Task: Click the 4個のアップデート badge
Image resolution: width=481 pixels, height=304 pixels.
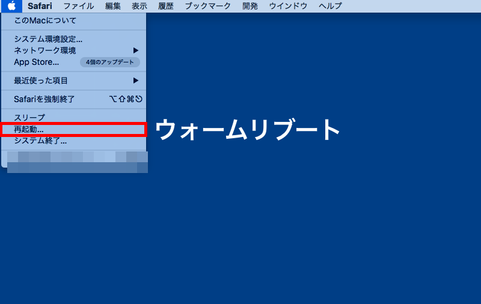Action: [110, 62]
